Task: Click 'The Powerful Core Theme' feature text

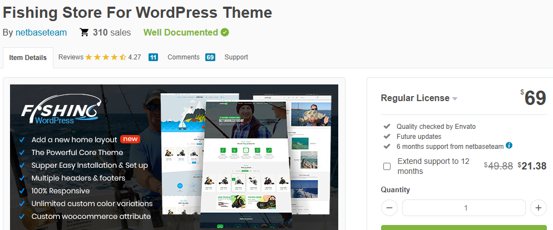Action: point(77,153)
